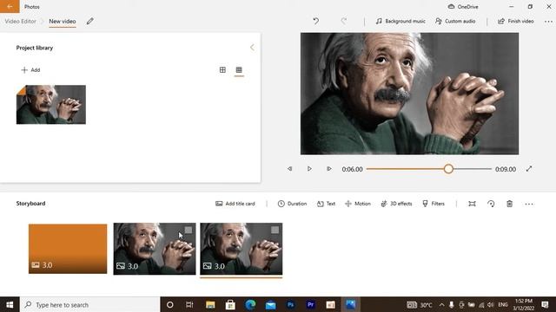Open Photoshop from the taskbar
This screenshot has width=556, height=312.
[290, 304]
